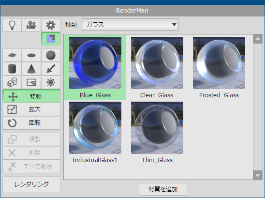Click the 材質を追加 button
This screenshot has height=198, width=265.
[x=163, y=189]
